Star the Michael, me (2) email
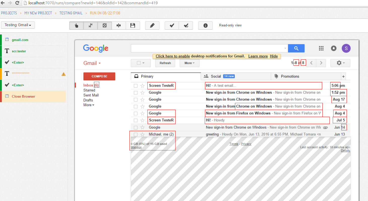Image resolution: width=368 pixels, height=201 pixels. [x=142, y=135]
